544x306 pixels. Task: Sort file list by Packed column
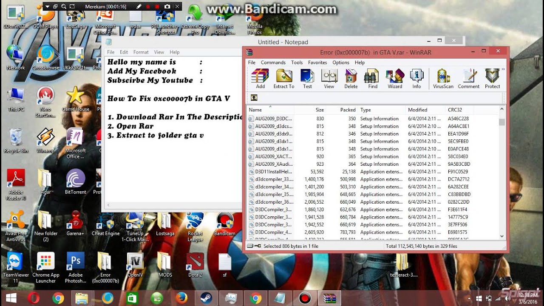(x=342, y=110)
